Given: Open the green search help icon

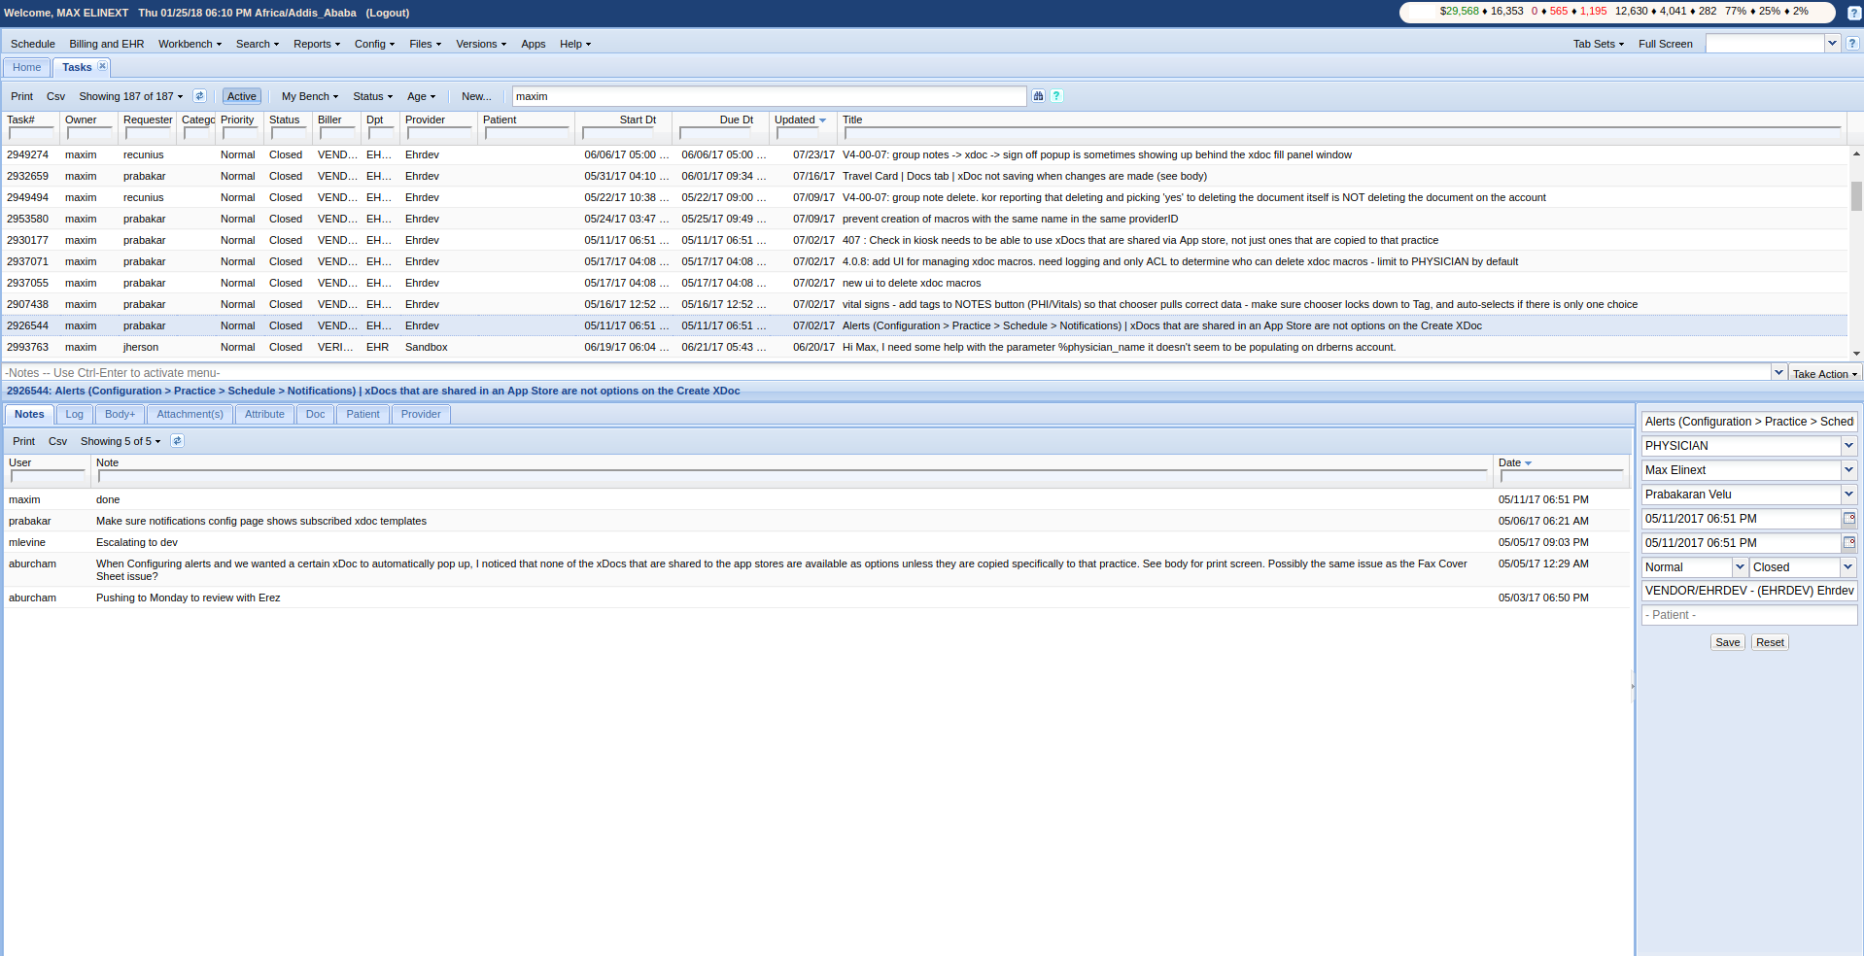Looking at the screenshot, I should point(1056,96).
